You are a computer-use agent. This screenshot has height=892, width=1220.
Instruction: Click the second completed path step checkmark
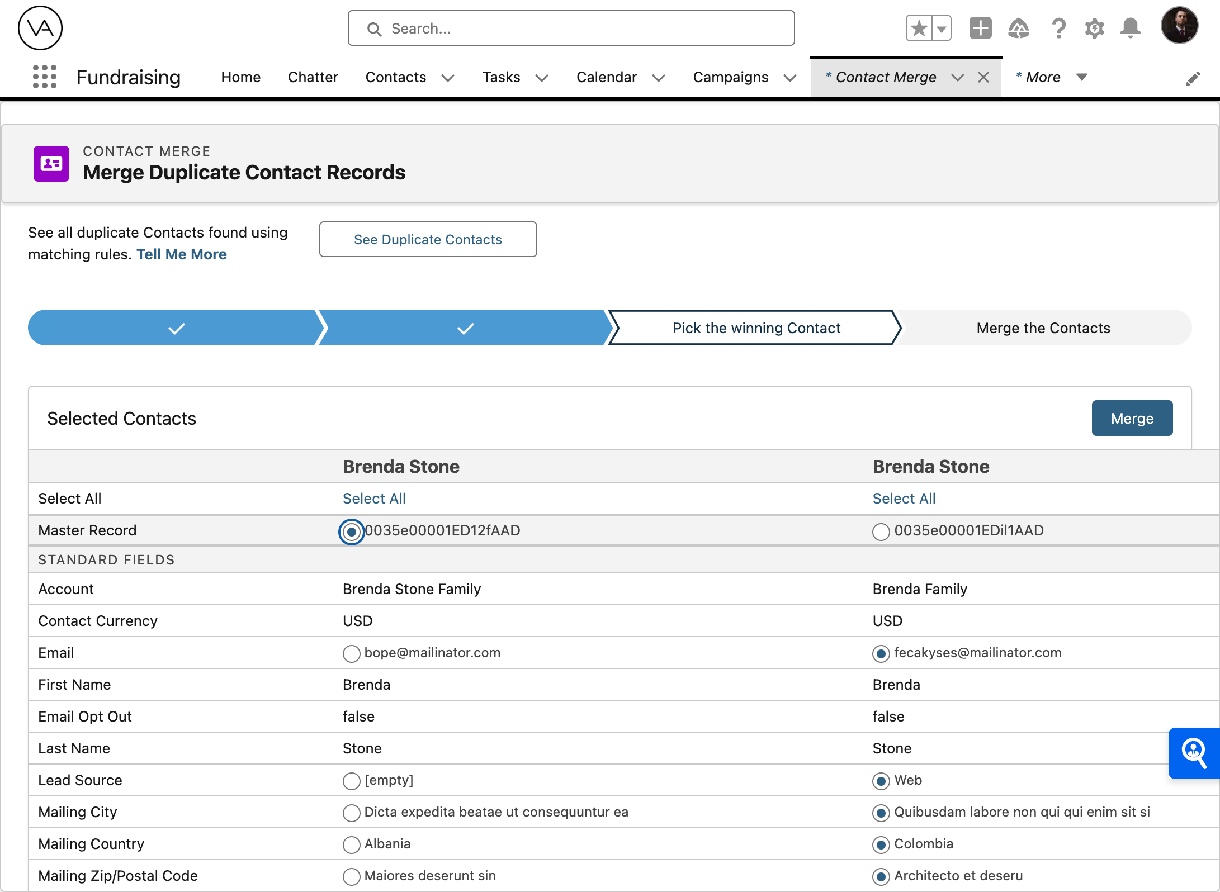point(466,329)
